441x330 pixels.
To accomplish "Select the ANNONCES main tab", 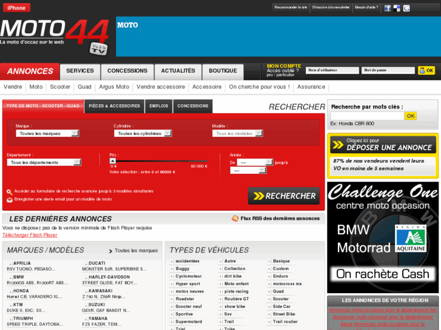I will tap(30, 71).
